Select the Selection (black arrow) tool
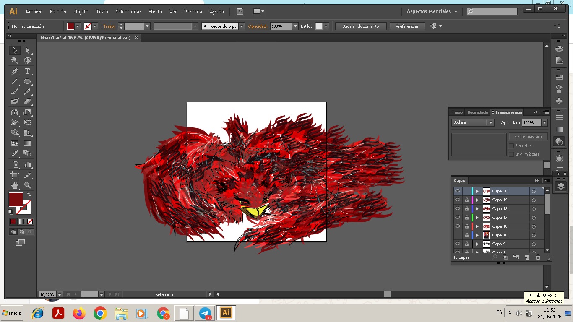This screenshot has width=573, height=322. (x=15, y=50)
